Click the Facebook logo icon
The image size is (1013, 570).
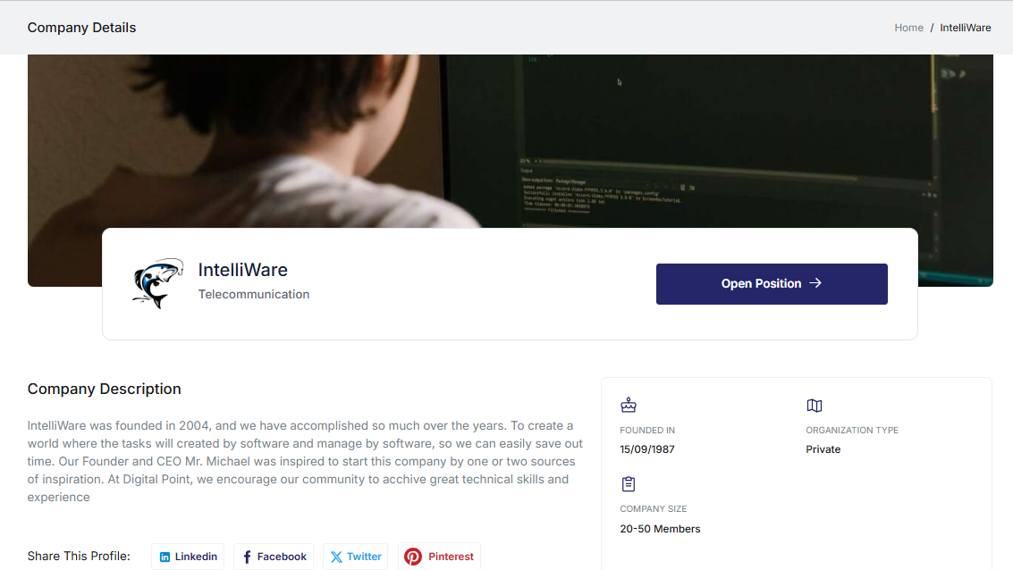click(247, 557)
